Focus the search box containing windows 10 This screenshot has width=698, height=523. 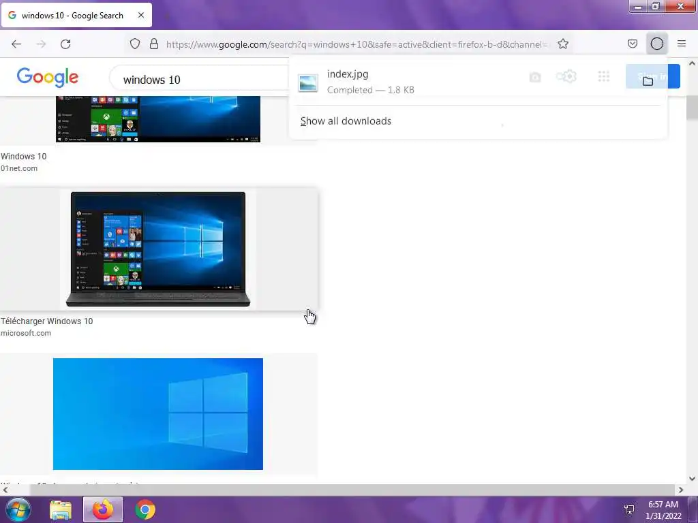coord(200,80)
